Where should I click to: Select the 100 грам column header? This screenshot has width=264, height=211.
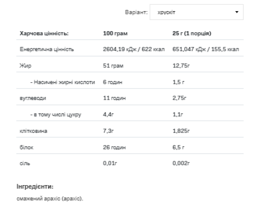(x=115, y=33)
